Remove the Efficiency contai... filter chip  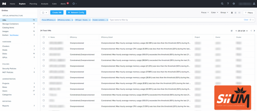coord(72,20)
